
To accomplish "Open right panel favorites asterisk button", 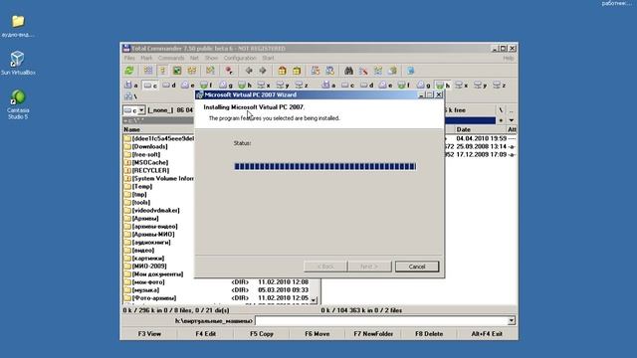I will click(x=501, y=120).
